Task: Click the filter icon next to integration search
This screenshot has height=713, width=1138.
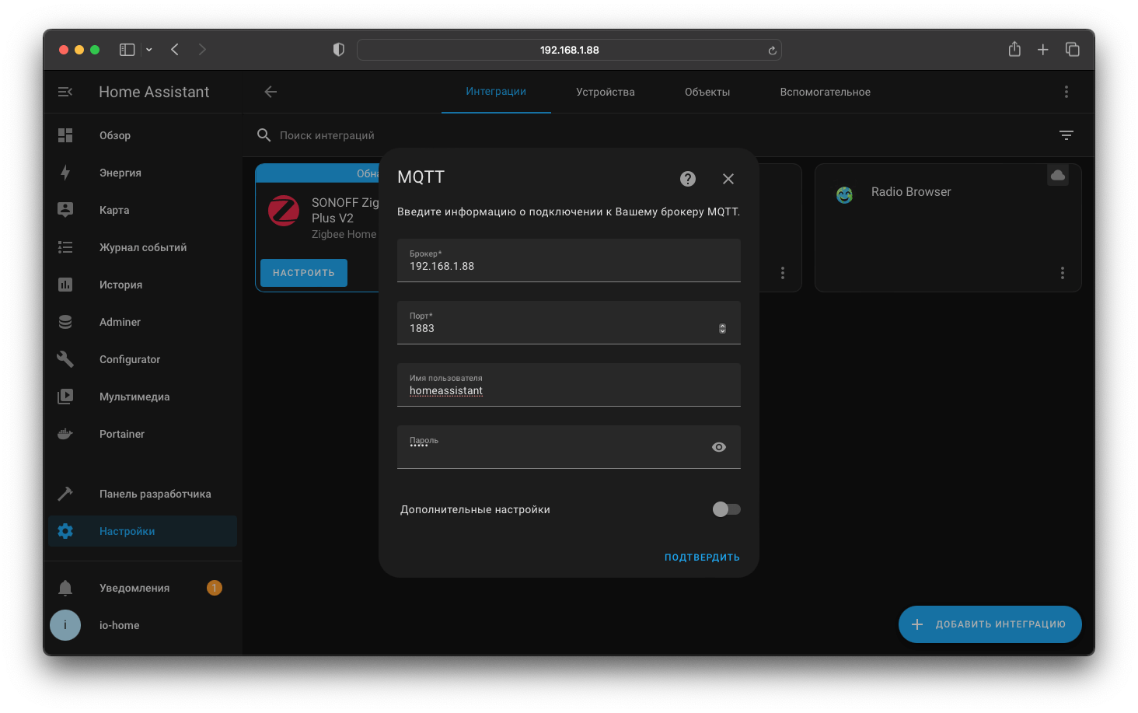Action: pos(1066,135)
